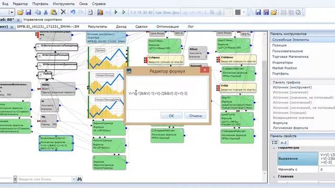The height and width of the screenshot is (188, 335).
Task: Select Пользовательские tools category
Action: pos(287,51)
